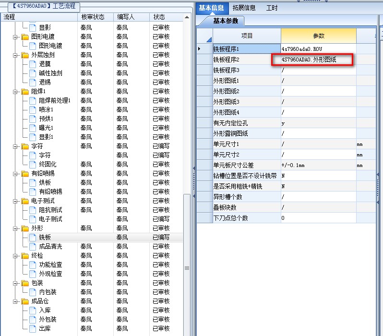Image resolution: width=383 pixels, height=336 pixels.
Task: Edit the 铣板程序2 parameter value field
Action: [319, 60]
